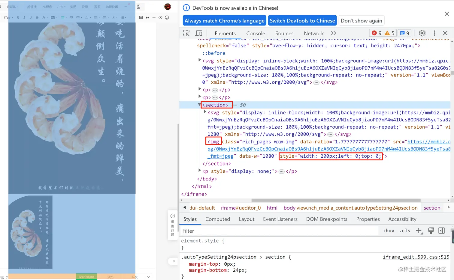This screenshot has height=280, width=454.
Task: Open the blue issues count badge
Action: click(x=405, y=33)
